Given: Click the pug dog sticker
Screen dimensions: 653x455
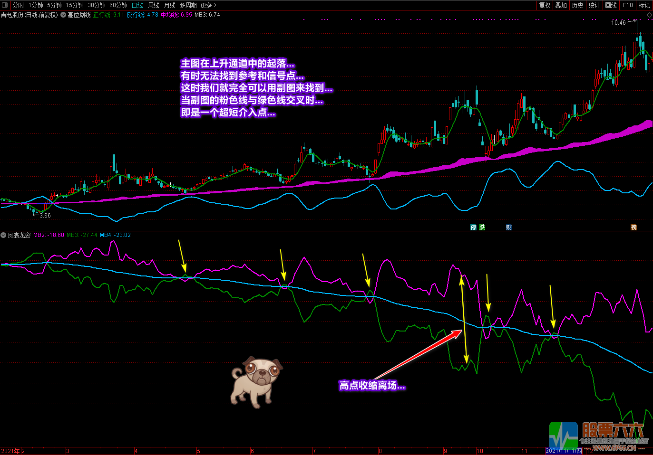Looking at the screenshot, I should (x=255, y=382).
